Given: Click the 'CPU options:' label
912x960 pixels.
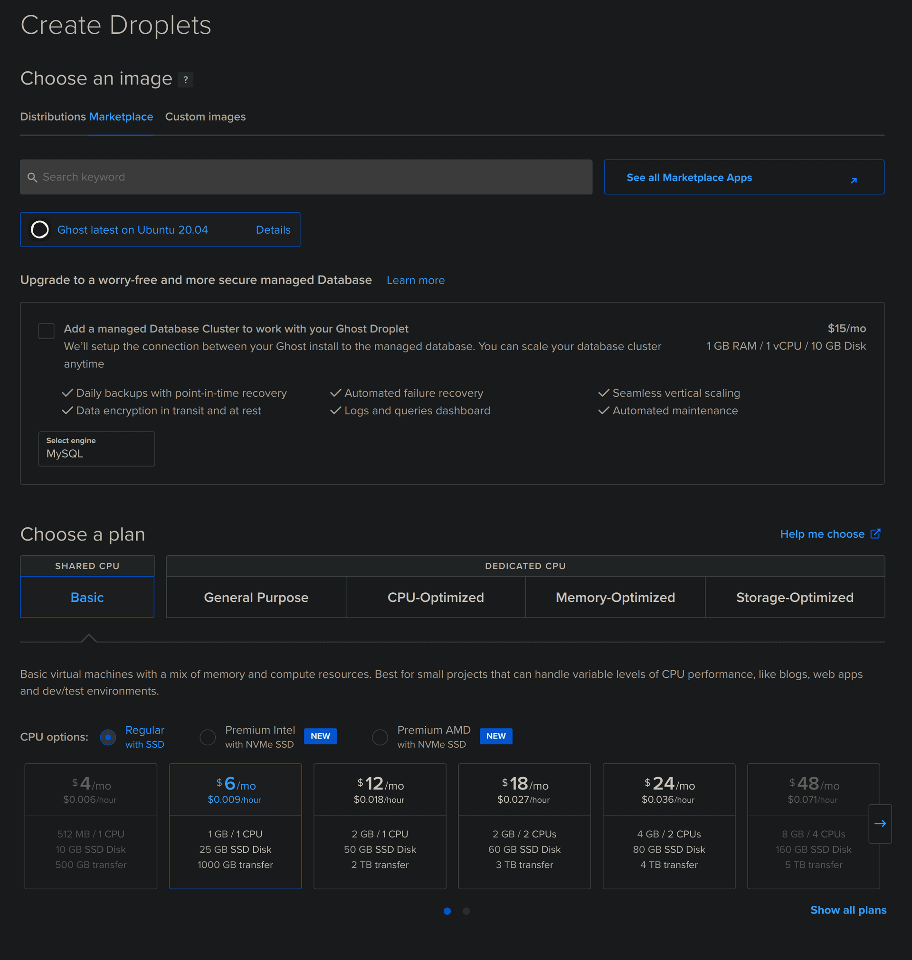Looking at the screenshot, I should pyautogui.click(x=54, y=737).
